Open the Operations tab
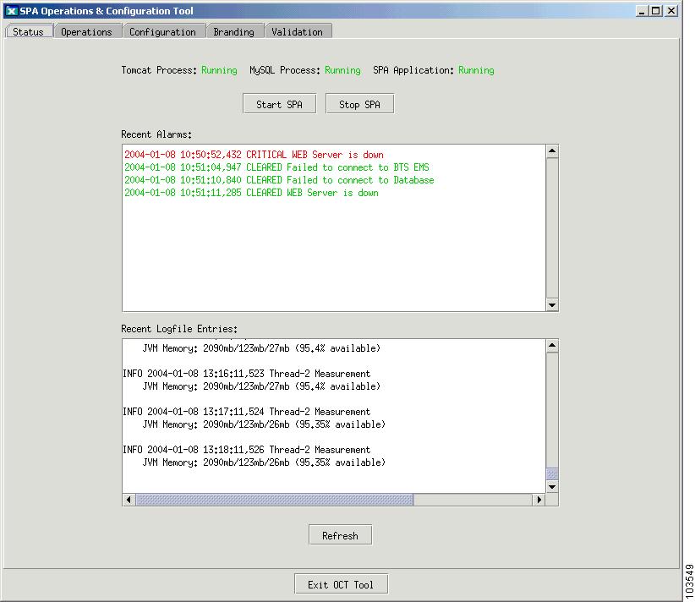695x602 pixels. pyautogui.click(x=87, y=31)
